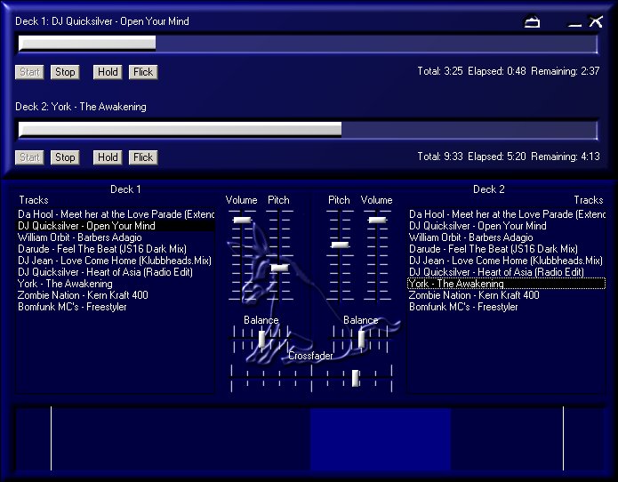Stop playback on Deck 2

[x=65, y=157]
